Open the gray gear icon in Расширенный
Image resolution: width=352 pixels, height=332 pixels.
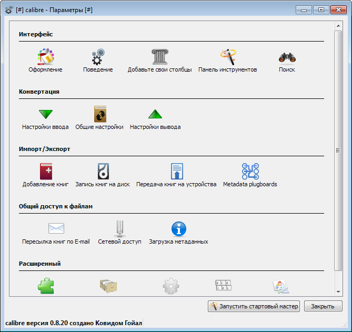(171, 286)
